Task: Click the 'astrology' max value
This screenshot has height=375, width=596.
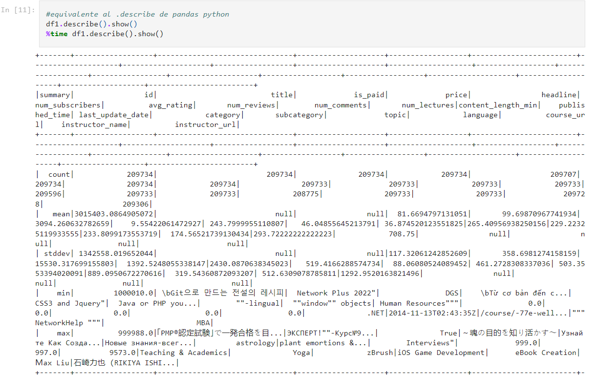Action: coord(255,342)
